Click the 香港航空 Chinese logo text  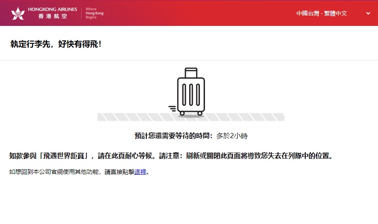point(52,17)
